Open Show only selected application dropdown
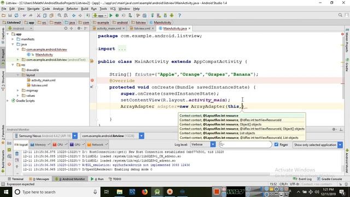The height and width of the screenshot is (197, 350). point(340,144)
